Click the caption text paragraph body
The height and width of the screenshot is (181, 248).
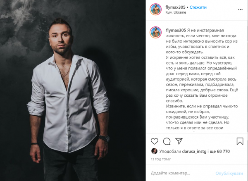click(202, 79)
